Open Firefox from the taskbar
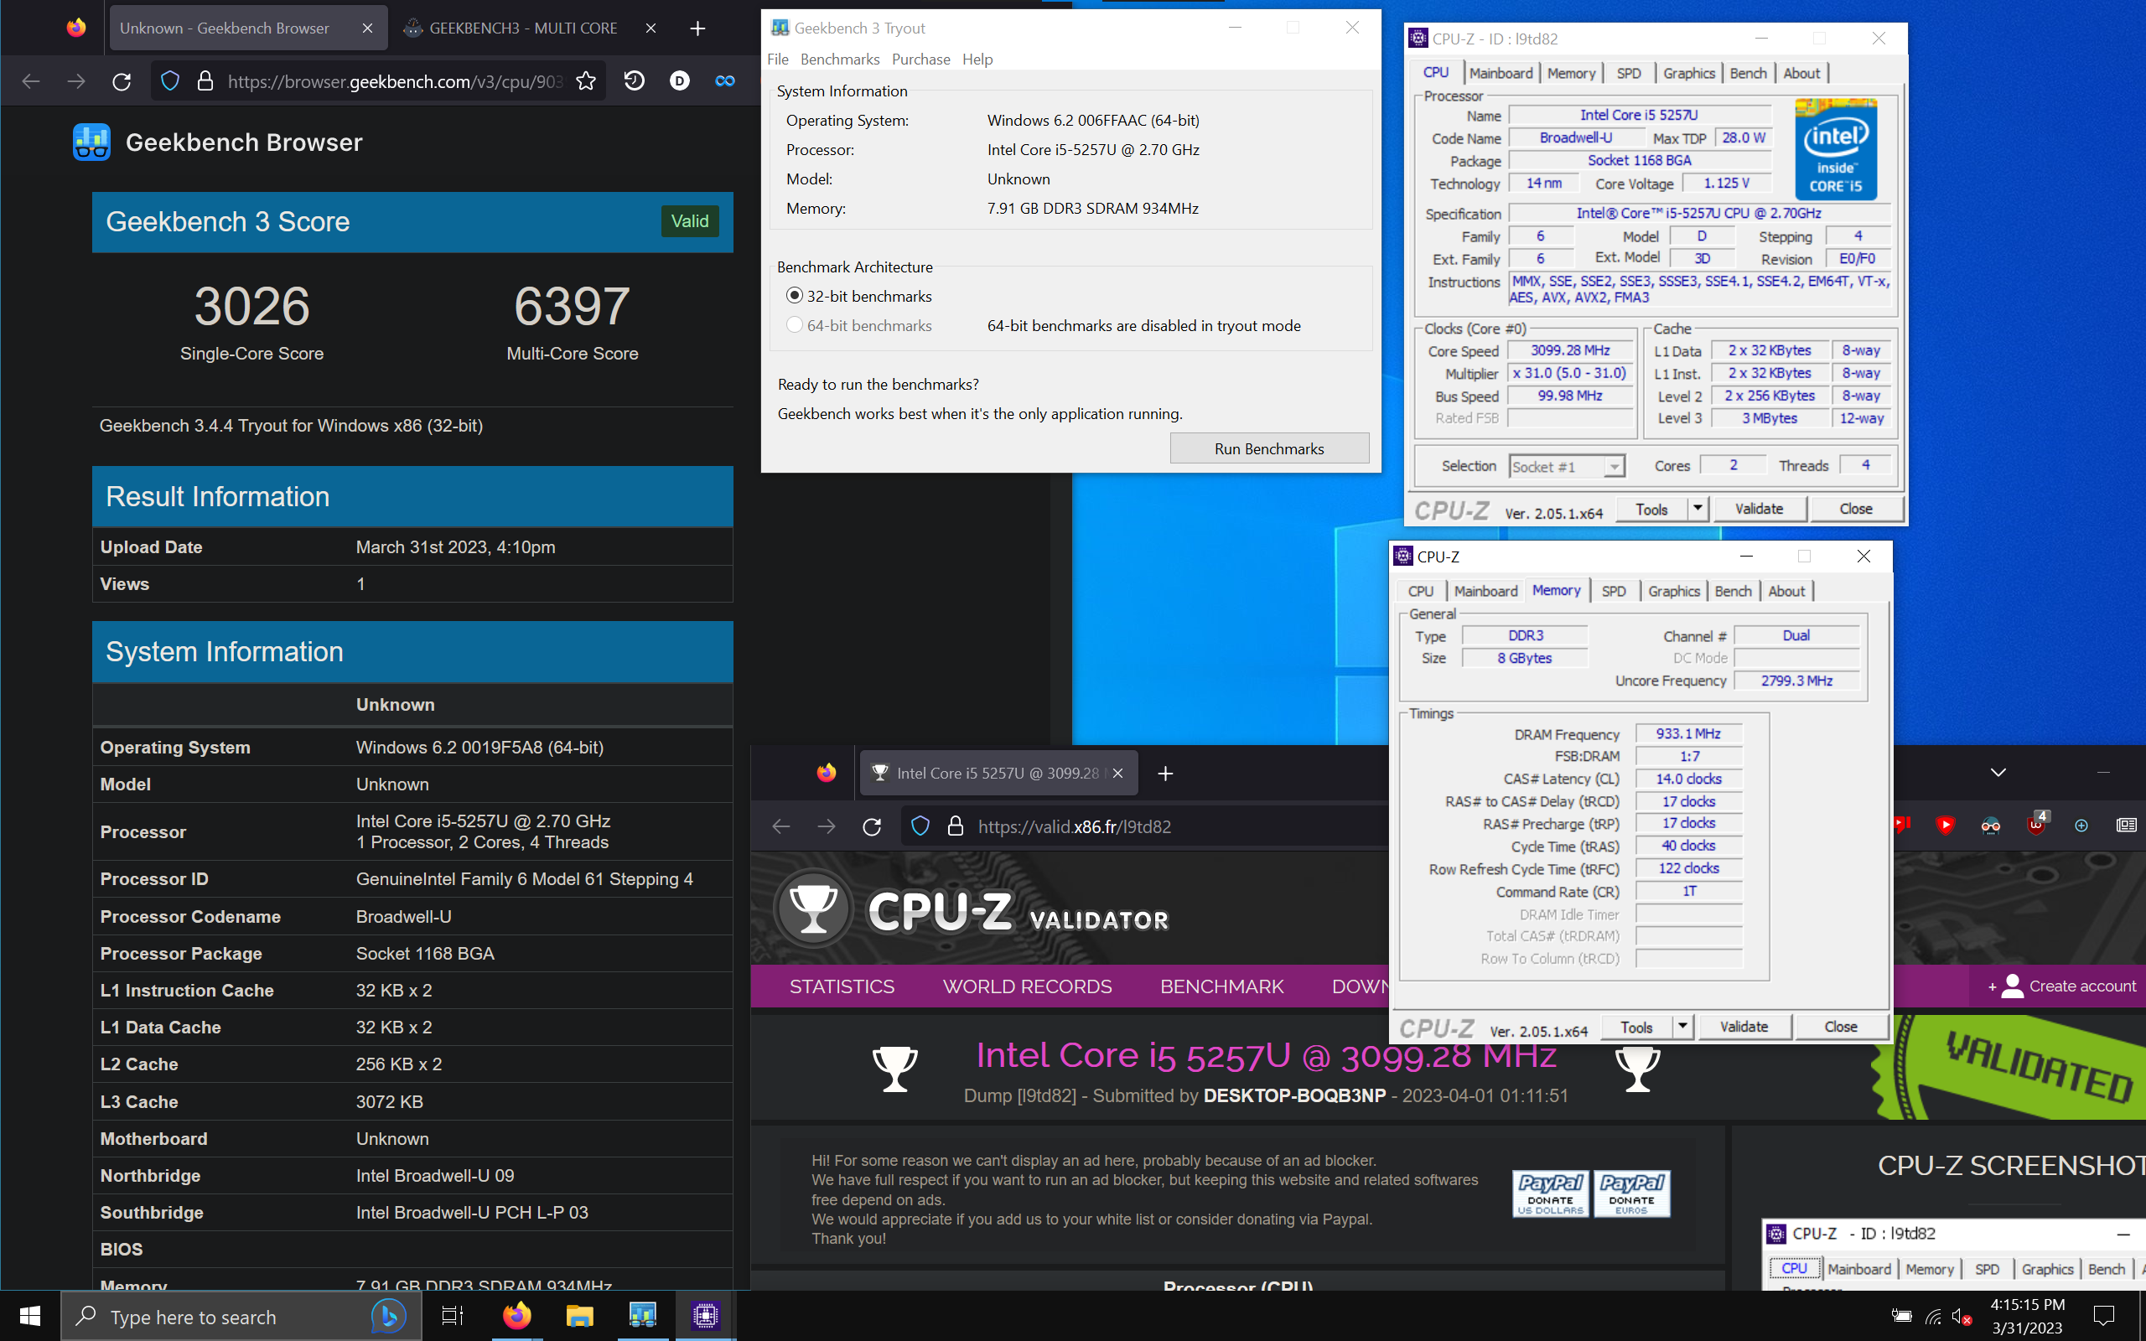The width and height of the screenshot is (2146, 1341). pyautogui.click(x=517, y=1316)
